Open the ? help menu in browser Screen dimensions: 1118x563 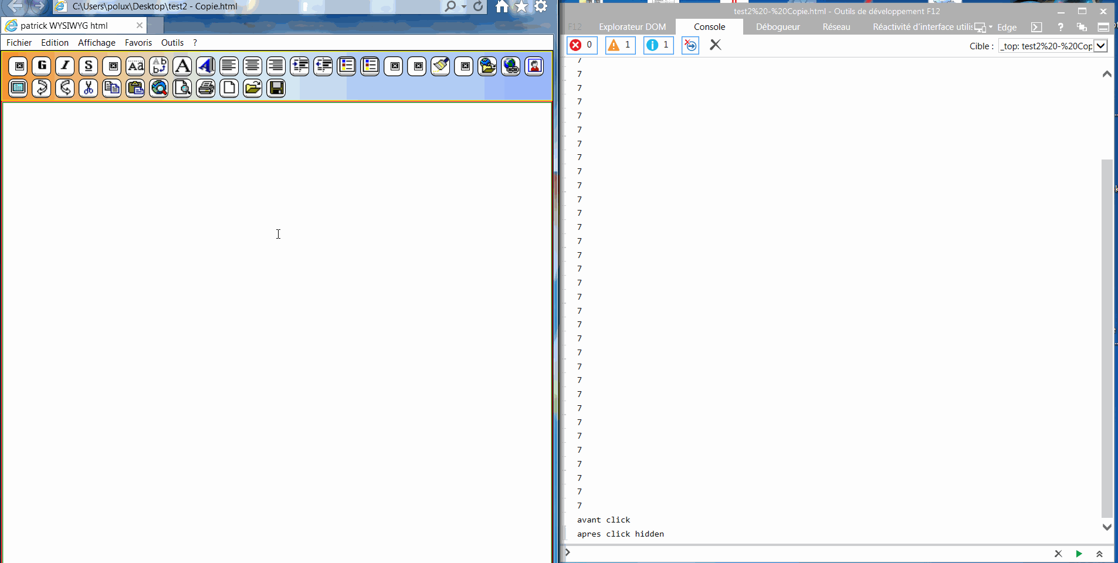195,43
